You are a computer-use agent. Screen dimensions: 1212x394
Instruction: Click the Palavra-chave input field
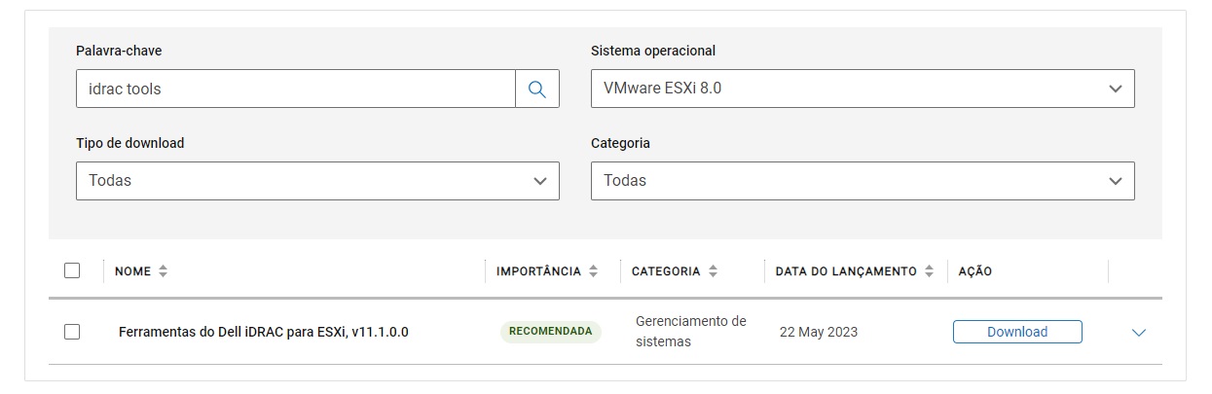point(295,89)
